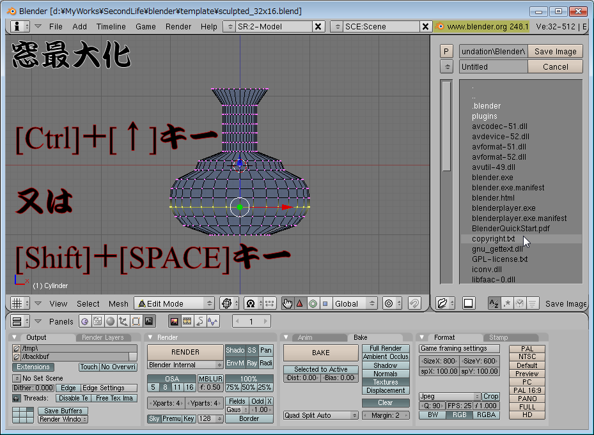Switch to the Logic context icon
This screenshot has width=594, height=435.
84,321
